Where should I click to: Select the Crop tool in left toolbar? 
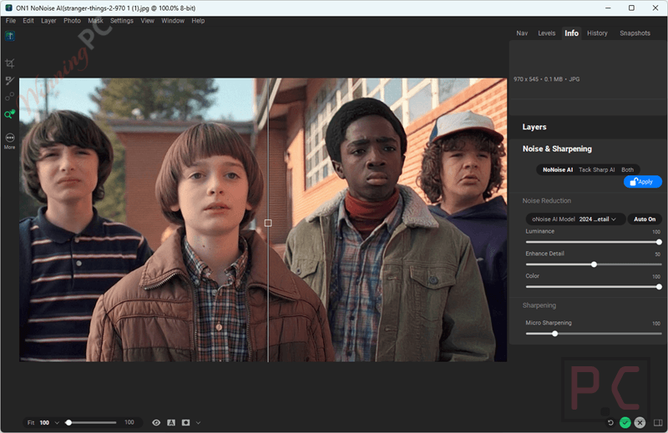[x=10, y=63]
